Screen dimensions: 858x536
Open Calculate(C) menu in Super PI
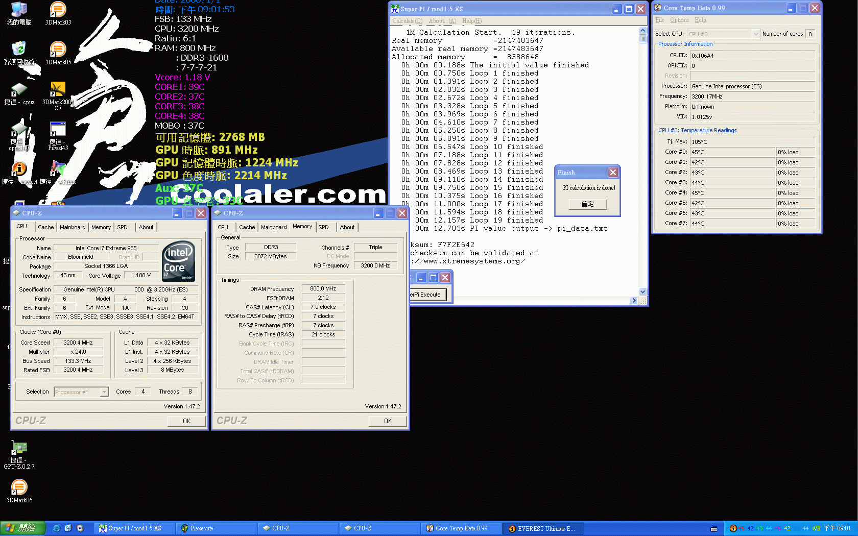(x=407, y=21)
